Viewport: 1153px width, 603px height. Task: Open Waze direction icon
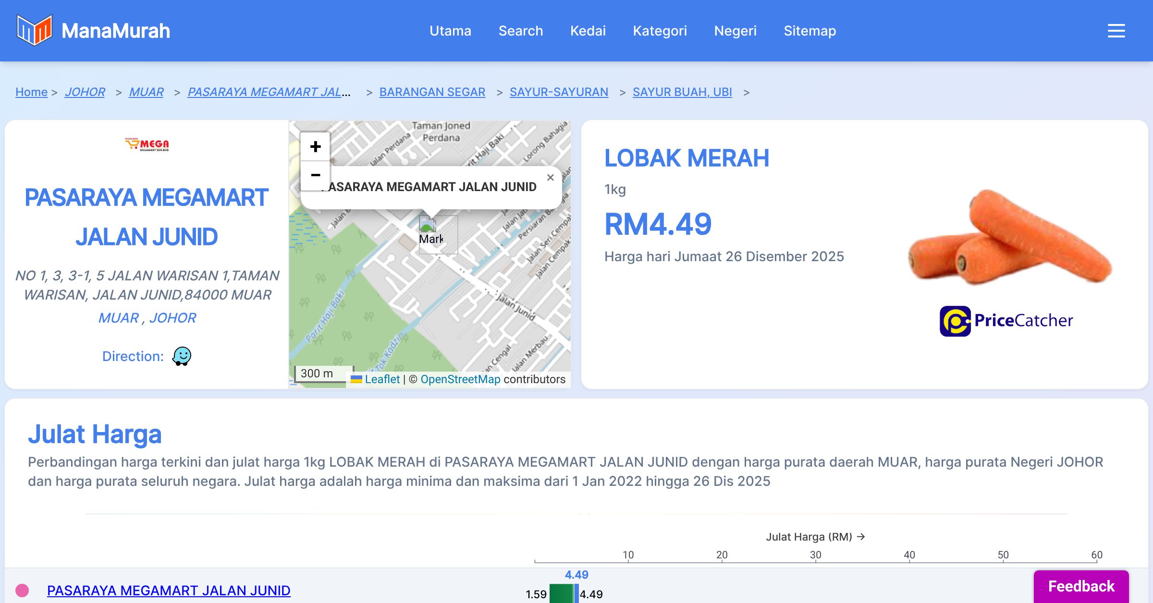click(x=182, y=356)
